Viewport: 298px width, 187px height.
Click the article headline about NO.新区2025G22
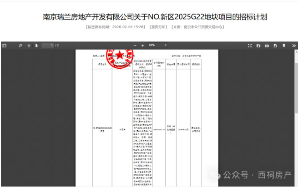pyautogui.click(x=149, y=17)
